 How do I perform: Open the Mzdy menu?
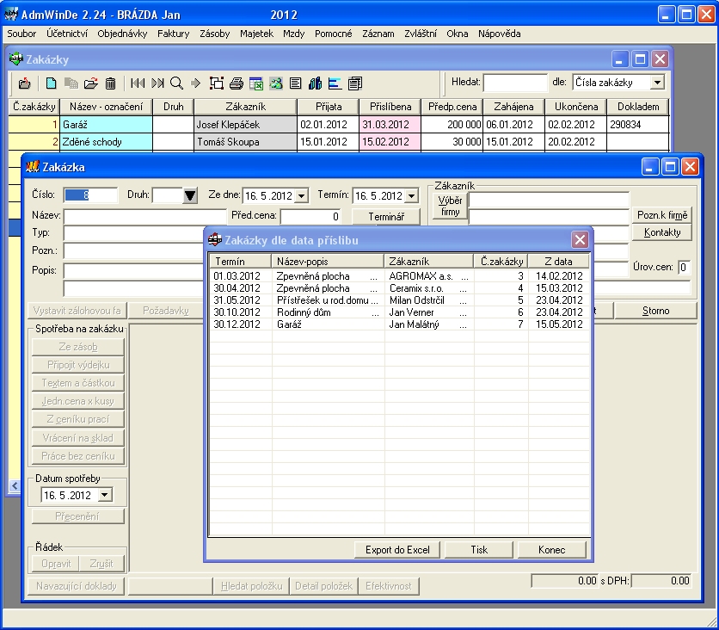293,34
